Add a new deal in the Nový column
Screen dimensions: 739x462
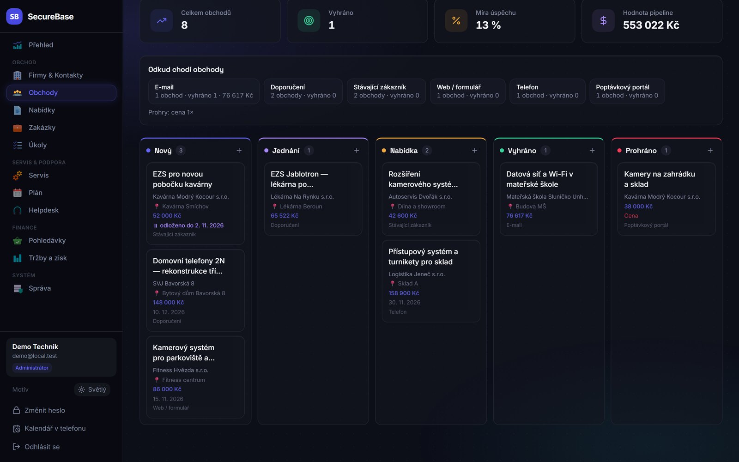click(239, 151)
